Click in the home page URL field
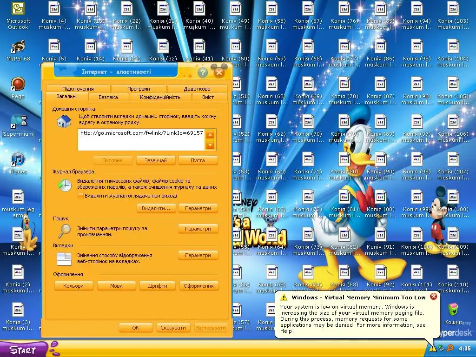Viewport: 476px width, 357px height. (x=141, y=139)
